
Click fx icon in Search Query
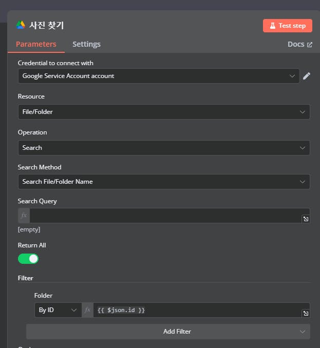24,216
